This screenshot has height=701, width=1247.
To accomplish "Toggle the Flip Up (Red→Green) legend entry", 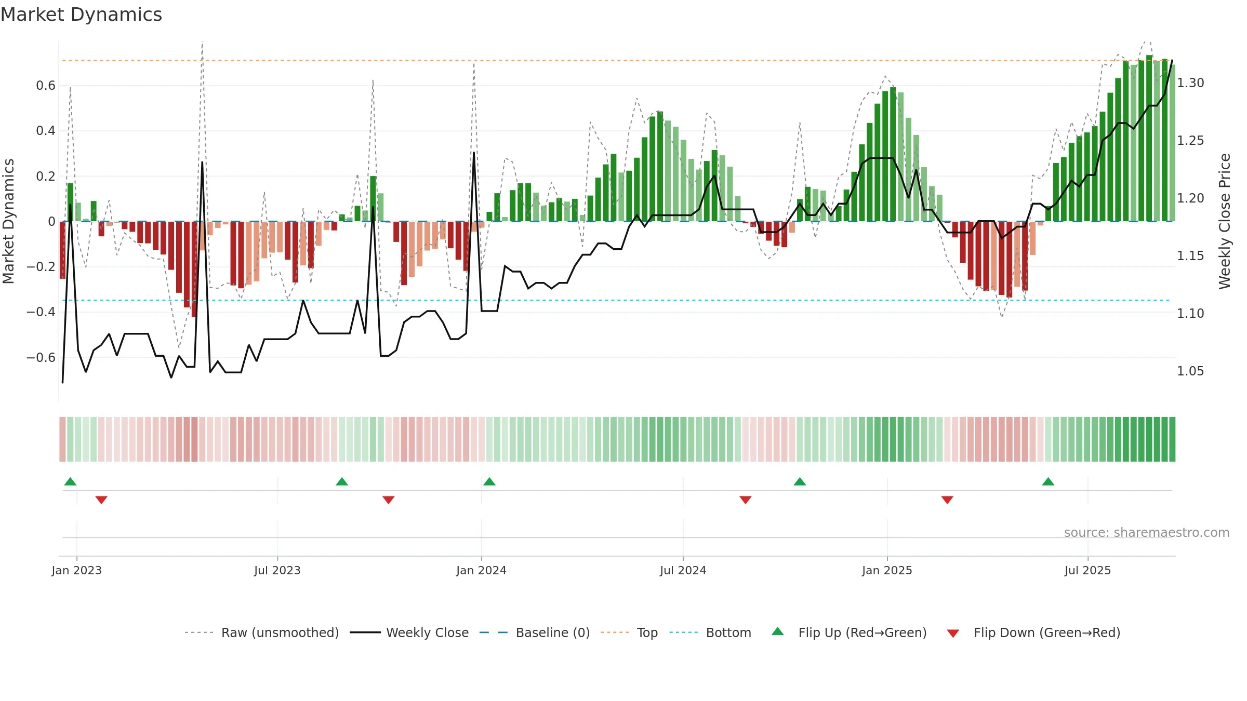I will 849,632.
